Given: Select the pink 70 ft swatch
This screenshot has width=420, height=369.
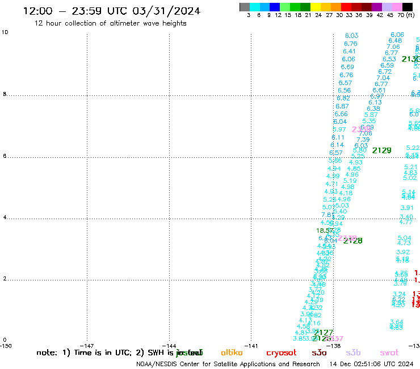Looking at the screenshot, I should [397, 7].
